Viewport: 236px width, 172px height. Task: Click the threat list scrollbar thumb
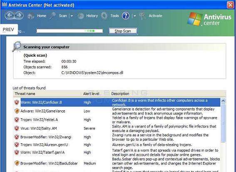click(x=223, y=123)
